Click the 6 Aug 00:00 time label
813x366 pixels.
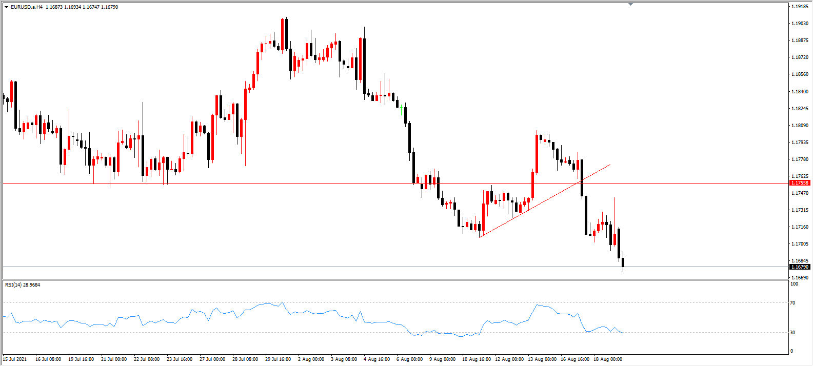[409, 359]
